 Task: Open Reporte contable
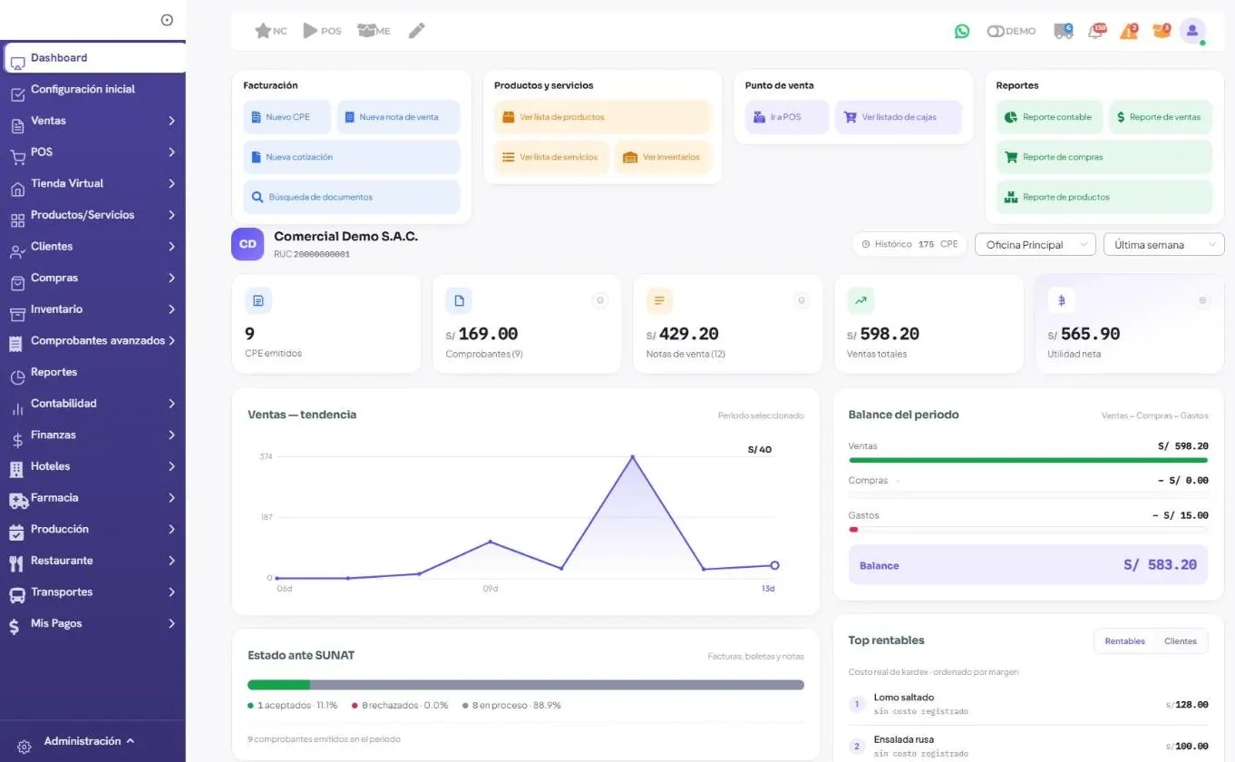click(x=1050, y=117)
